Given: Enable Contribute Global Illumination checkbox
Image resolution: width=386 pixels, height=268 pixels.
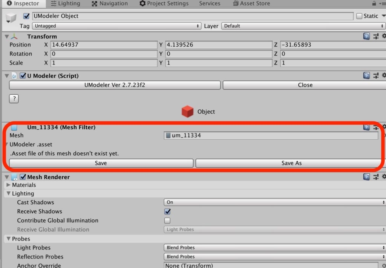Looking at the screenshot, I should pyautogui.click(x=167, y=221).
